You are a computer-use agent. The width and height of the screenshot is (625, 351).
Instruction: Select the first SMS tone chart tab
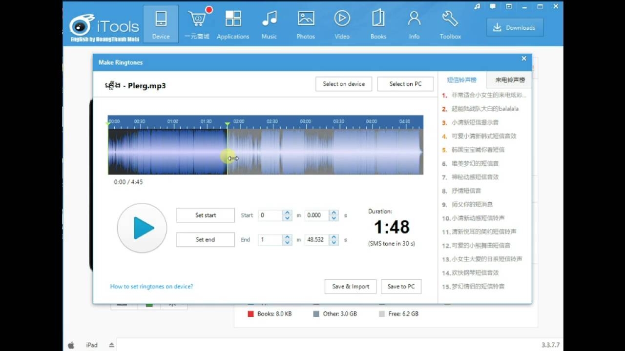[461, 80]
